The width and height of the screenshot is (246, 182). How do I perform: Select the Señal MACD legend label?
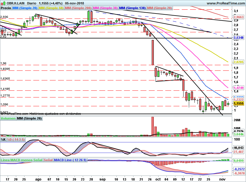coord(48,160)
